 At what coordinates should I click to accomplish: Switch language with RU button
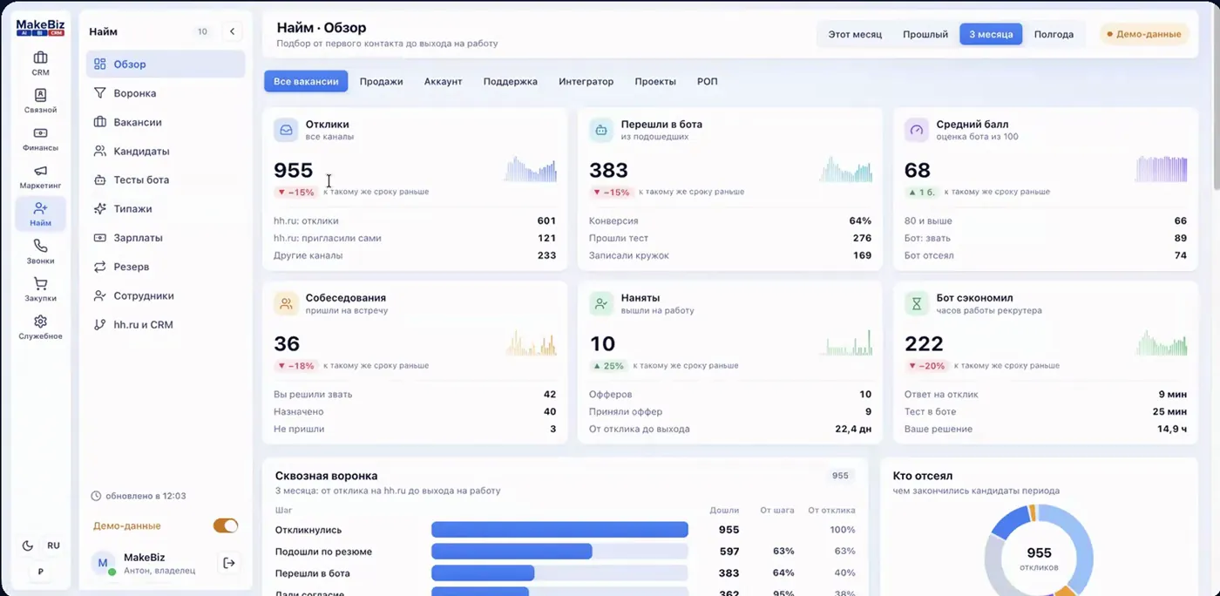click(x=53, y=545)
